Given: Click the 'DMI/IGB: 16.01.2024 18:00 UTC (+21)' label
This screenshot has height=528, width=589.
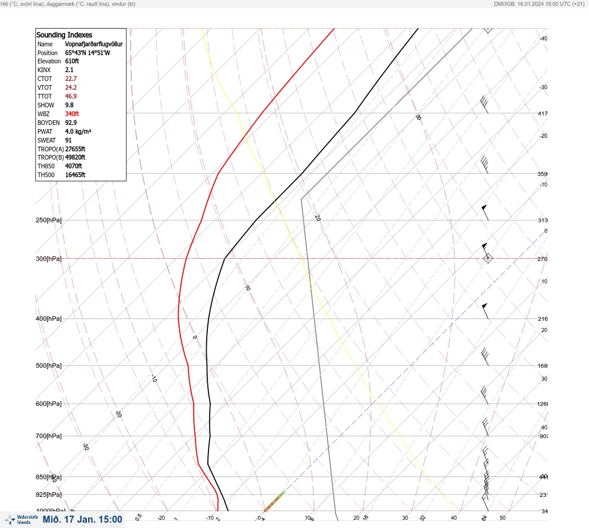Looking at the screenshot, I should [x=540, y=4].
